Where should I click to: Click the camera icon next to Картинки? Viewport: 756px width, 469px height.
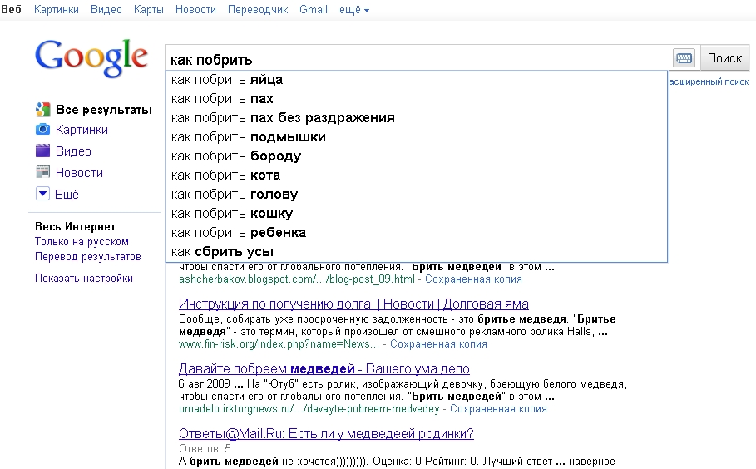point(43,130)
